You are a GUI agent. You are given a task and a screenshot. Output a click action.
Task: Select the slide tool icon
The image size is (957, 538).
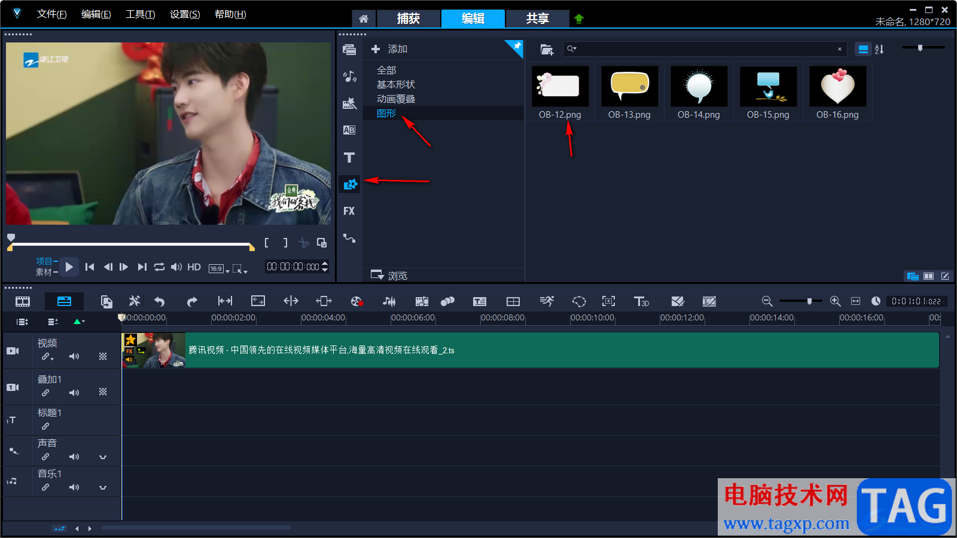pyautogui.click(x=324, y=301)
